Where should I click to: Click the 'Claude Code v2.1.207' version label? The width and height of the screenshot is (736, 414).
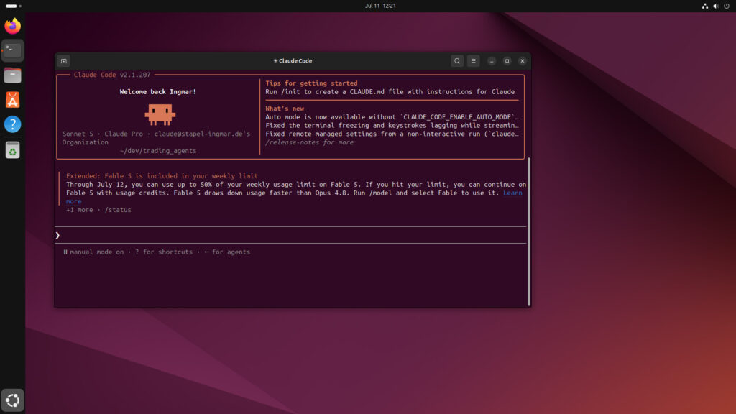pyautogui.click(x=112, y=75)
